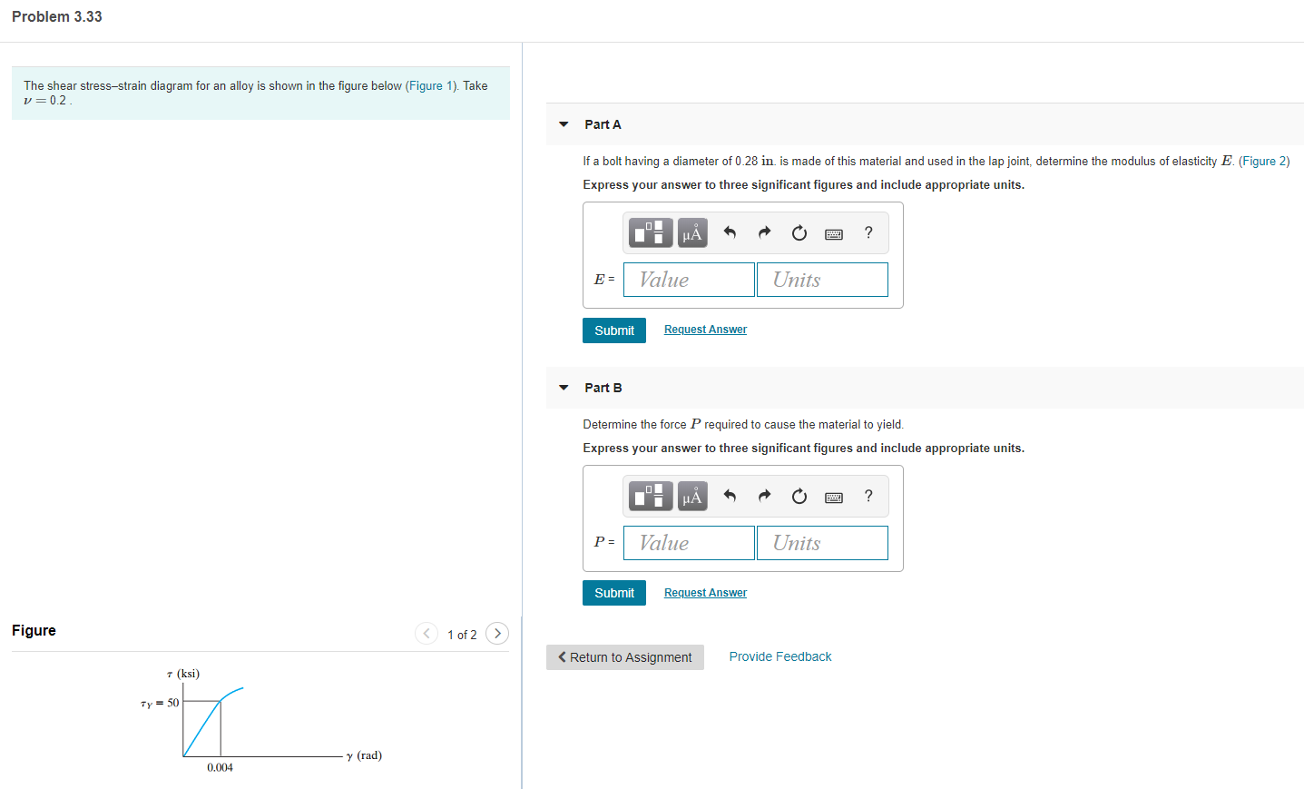Reset the Part A answer field

pos(799,233)
